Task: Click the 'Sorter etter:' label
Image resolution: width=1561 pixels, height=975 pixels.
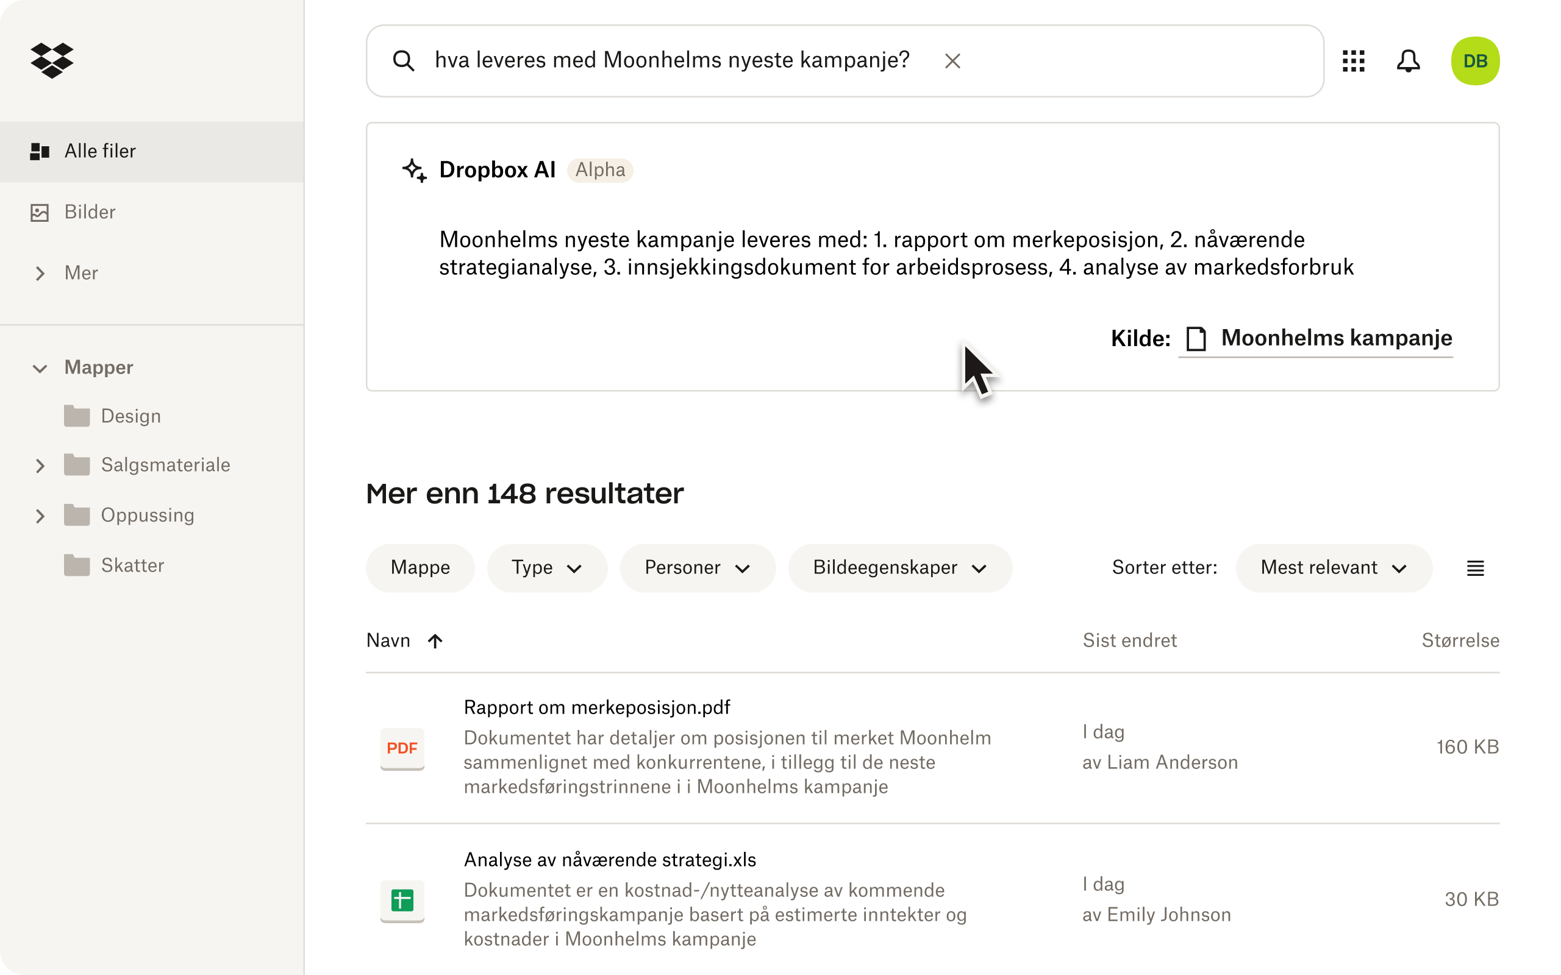Action: (x=1164, y=567)
